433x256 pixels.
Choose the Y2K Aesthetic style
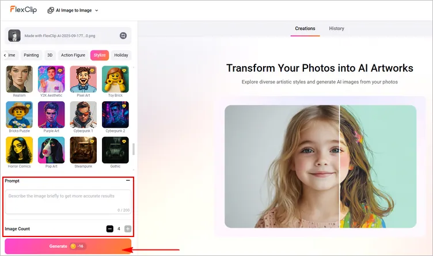[51, 79]
